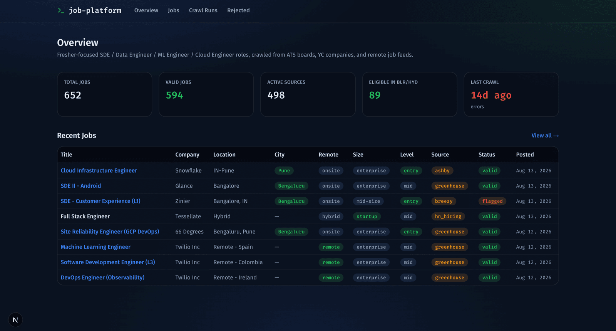
Task: Click the Title column header
Action: coord(67,155)
